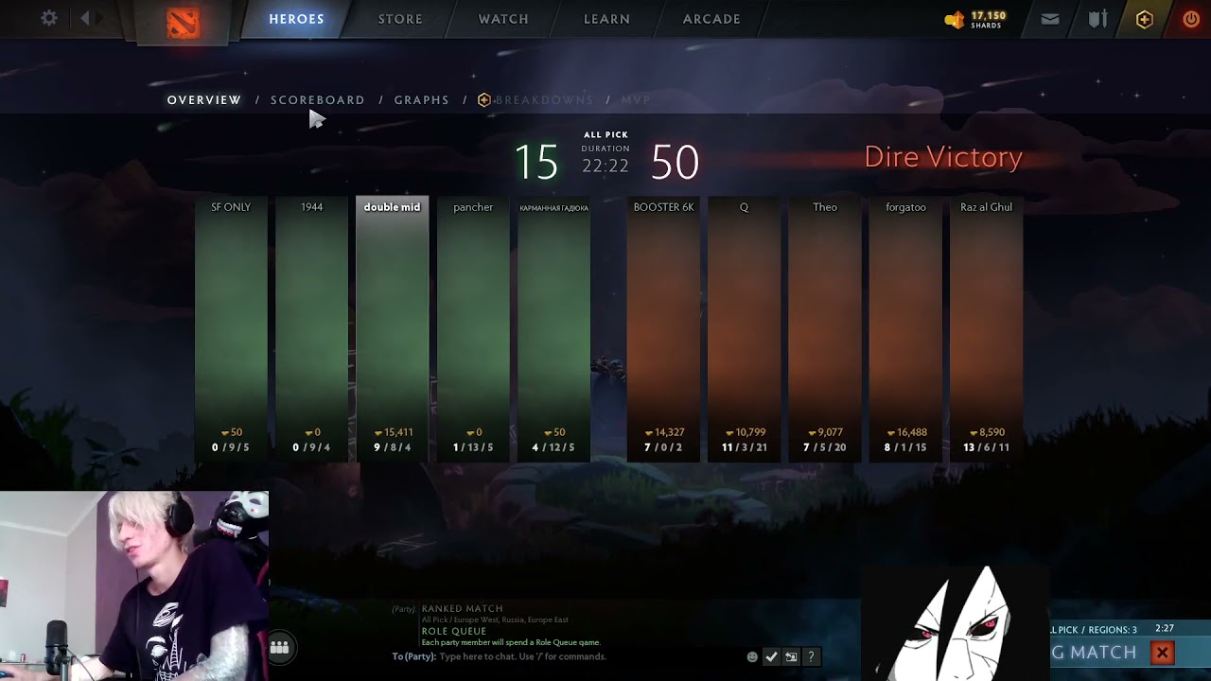Select the КАРМАННАЯ ГАДЮКА player card
Screen dimensions: 1211x681
[554, 329]
